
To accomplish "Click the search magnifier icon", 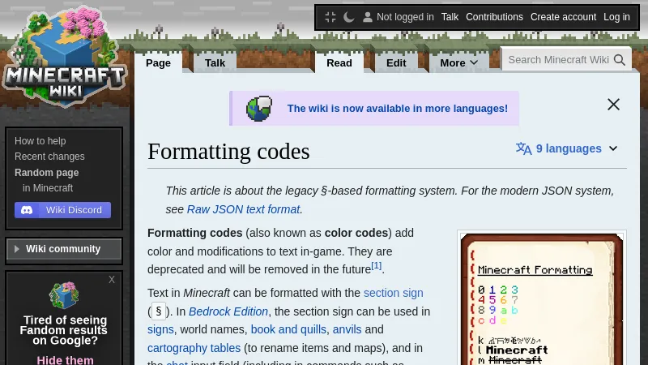I will [x=620, y=60].
